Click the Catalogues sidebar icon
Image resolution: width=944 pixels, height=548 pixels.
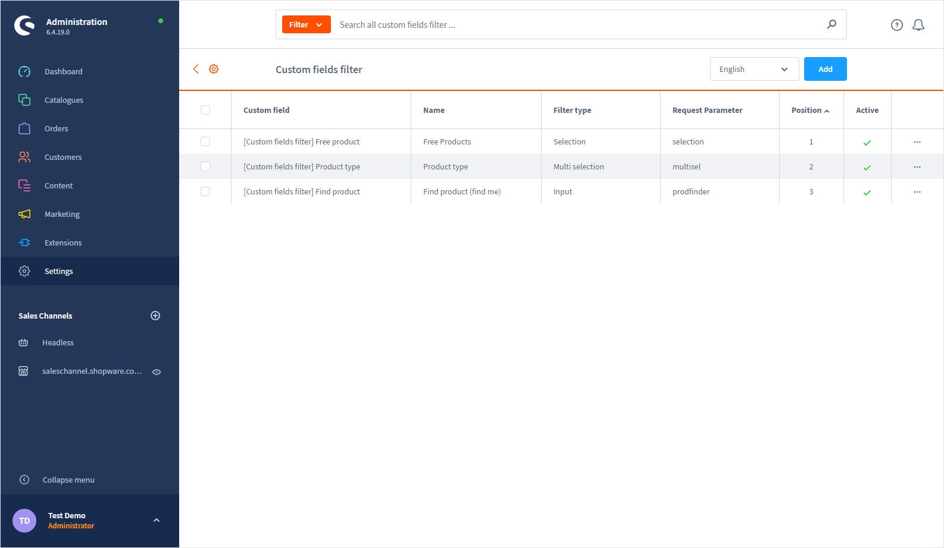pyautogui.click(x=24, y=100)
